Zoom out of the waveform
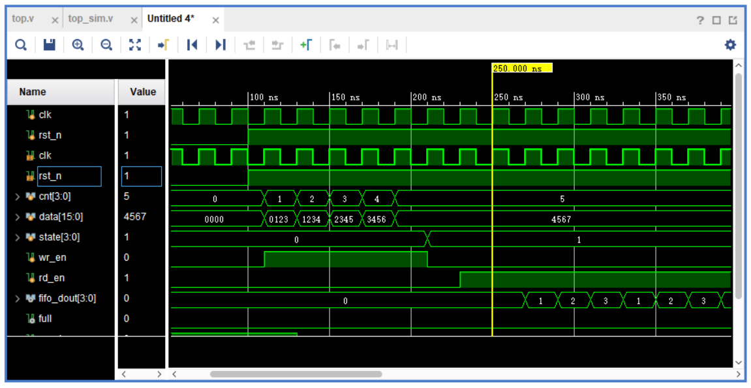Screen dimensions: 751x388 point(105,44)
